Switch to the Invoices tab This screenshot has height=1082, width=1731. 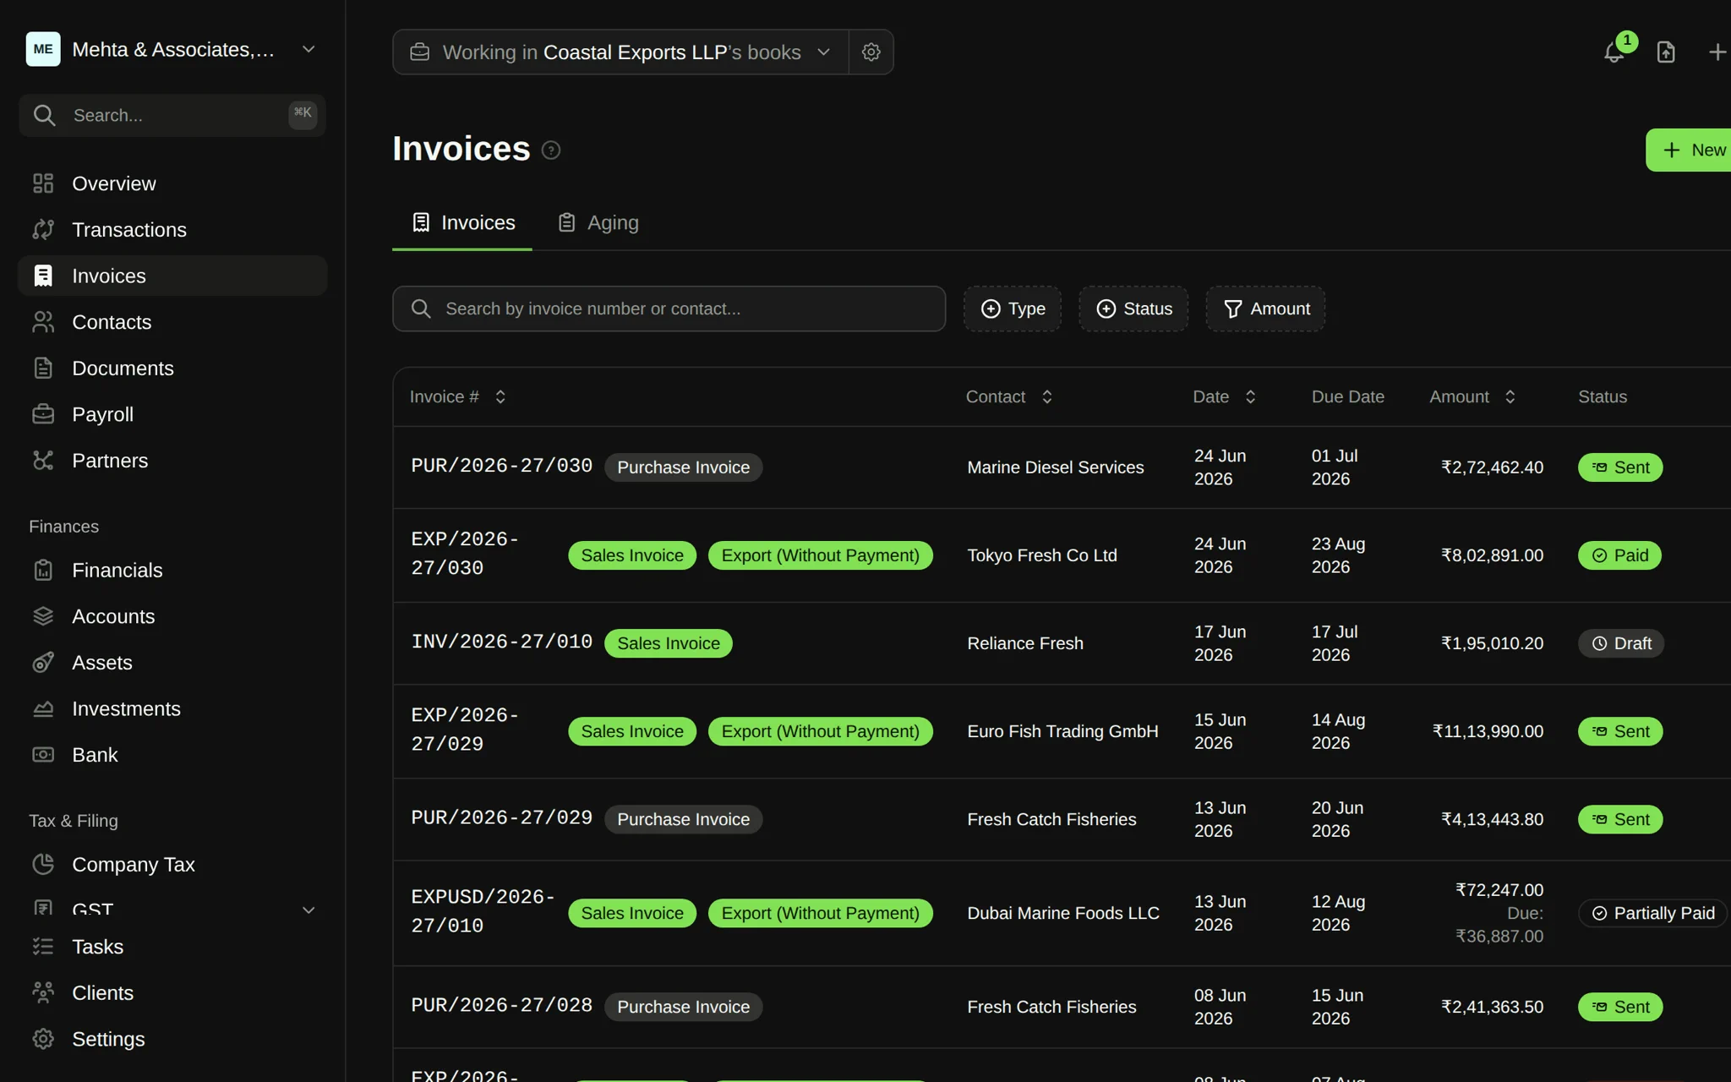click(462, 222)
